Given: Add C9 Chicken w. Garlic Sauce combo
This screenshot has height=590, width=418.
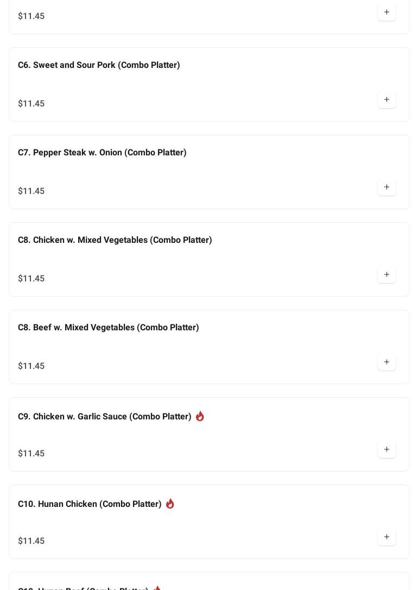Looking at the screenshot, I should coord(387,450).
